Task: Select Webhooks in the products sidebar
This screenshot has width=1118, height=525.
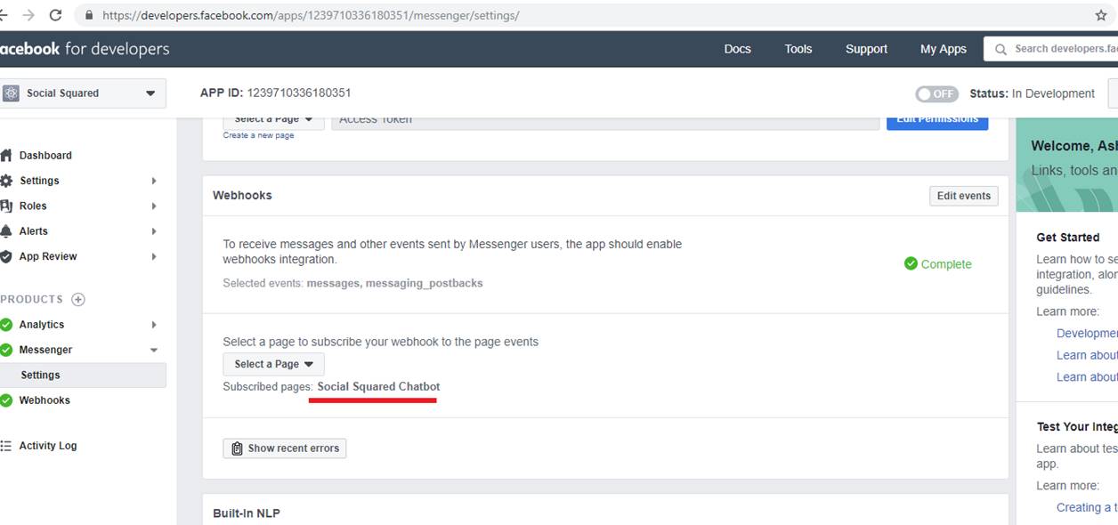Action: [45, 400]
